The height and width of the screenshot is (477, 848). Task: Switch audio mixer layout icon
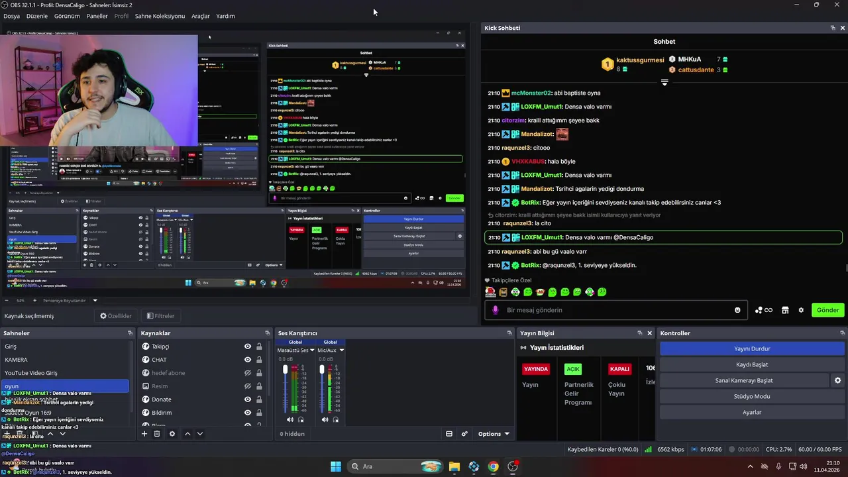point(449,434)
